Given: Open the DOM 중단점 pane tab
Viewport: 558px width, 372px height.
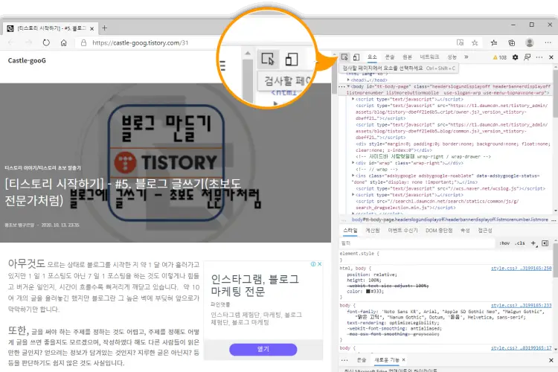Looking at the screenshot, I should tap(439, 231).
